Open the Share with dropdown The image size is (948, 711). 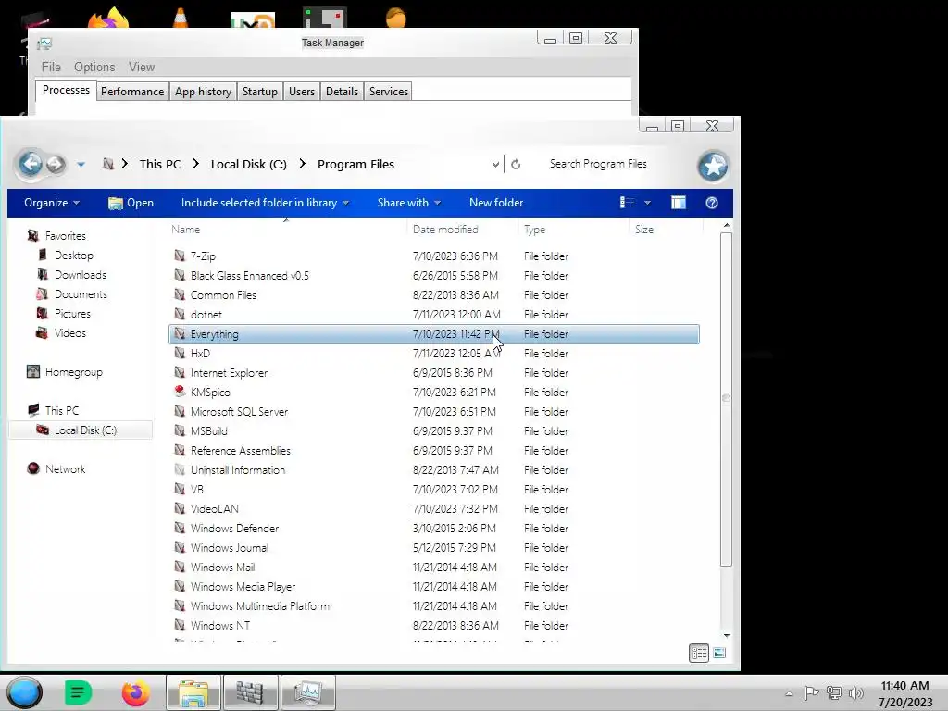click(408, 203)
